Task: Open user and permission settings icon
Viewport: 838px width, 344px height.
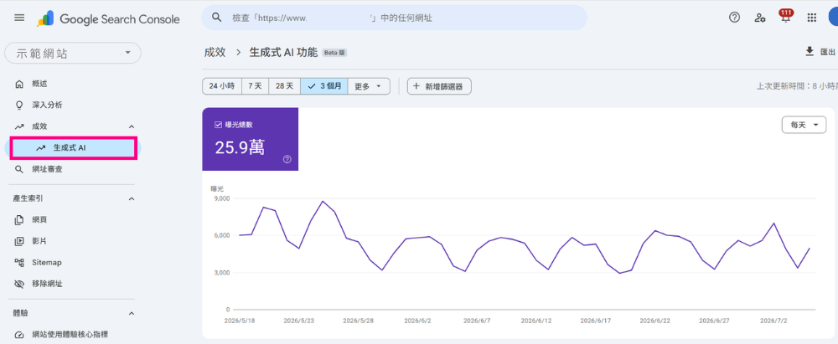Action: click(760, 18)
